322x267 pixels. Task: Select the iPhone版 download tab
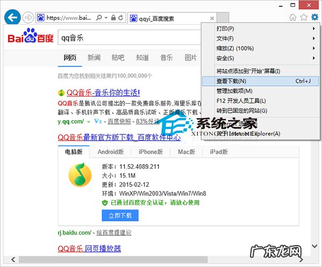point(150,151)
